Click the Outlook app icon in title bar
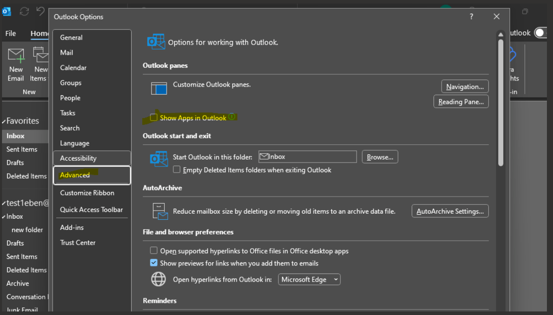Viewport: 553px width, 315px height. point(7,12)
